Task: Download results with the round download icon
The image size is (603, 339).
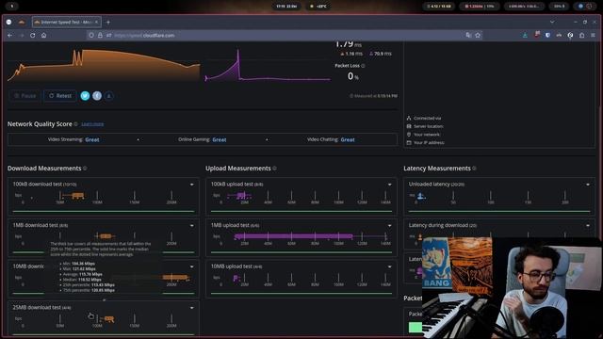Action: (109, 96)
